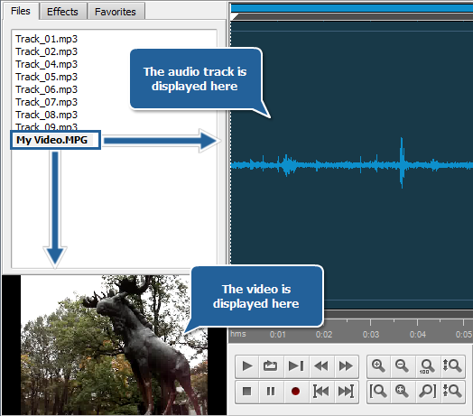This screenshot has height=416, width=473.
Task: Open the Favorites tab
Action: [x=116, y=12]
